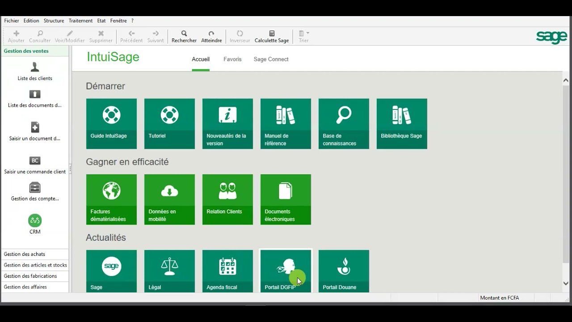
Task: Click the Précédent toolbar button
Action: [x=131, y=37]
